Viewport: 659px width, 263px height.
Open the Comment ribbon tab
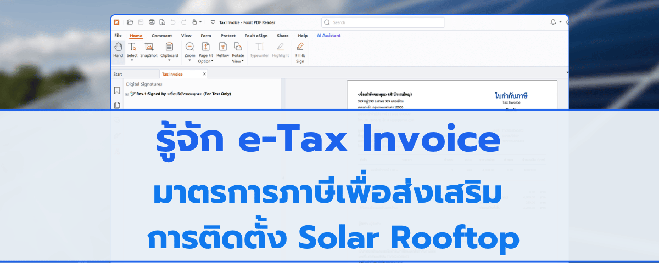pos(161,35)
